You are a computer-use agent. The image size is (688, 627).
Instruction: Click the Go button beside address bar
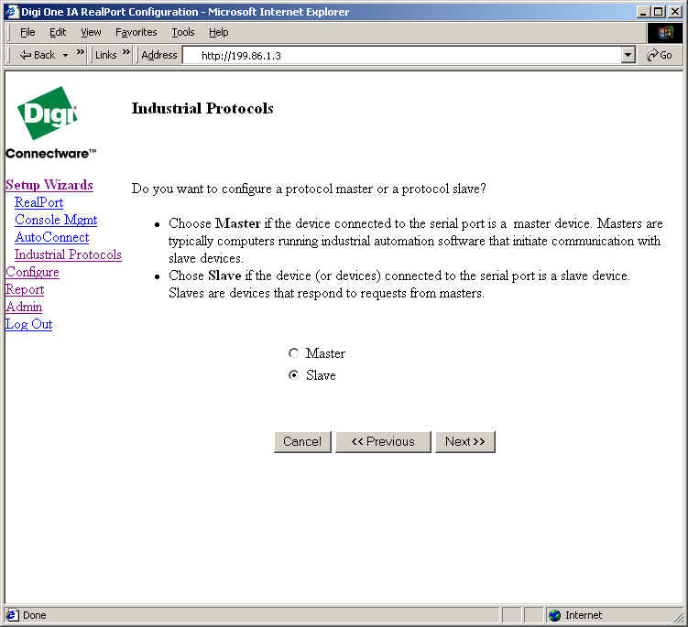[659, 55]
